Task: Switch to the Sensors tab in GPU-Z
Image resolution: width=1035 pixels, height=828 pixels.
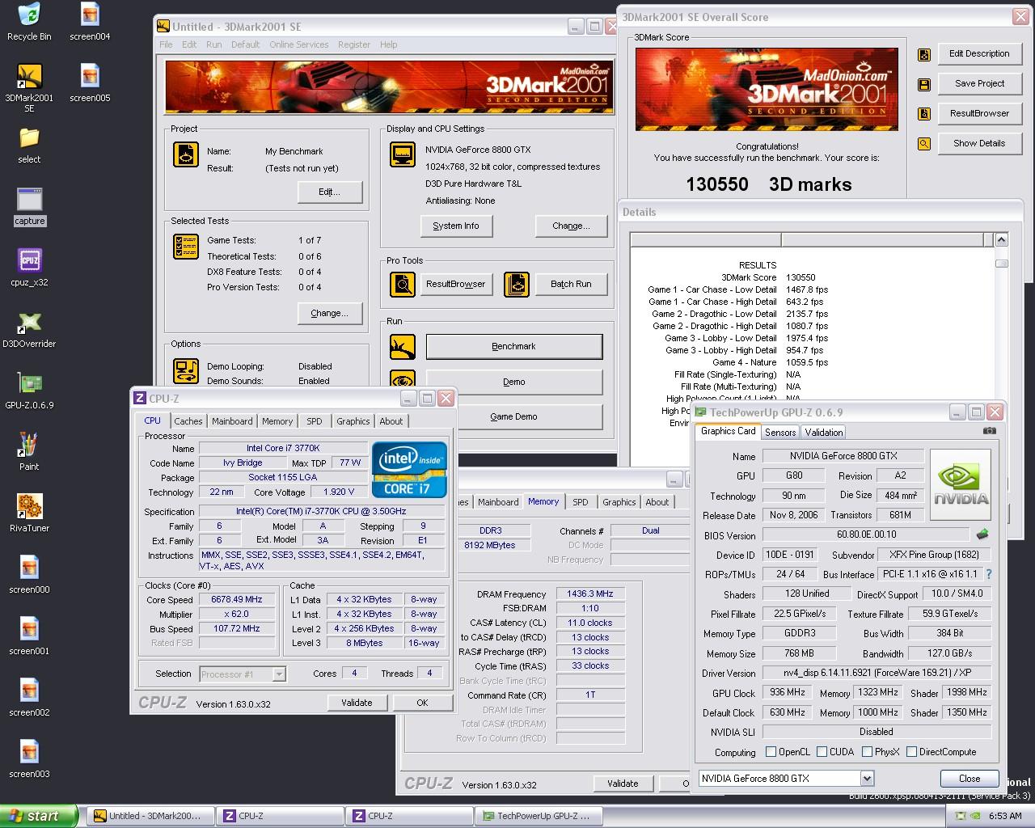Action: [x=780, y=433]
